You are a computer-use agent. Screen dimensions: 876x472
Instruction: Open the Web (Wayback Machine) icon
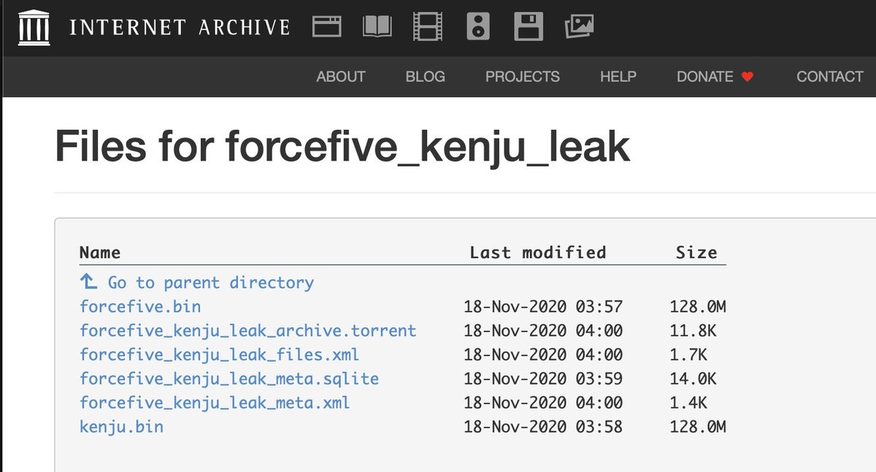pyautogui.click(x=327, y=27)
